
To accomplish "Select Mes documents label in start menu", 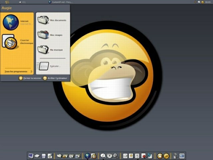I will (58, 20).
